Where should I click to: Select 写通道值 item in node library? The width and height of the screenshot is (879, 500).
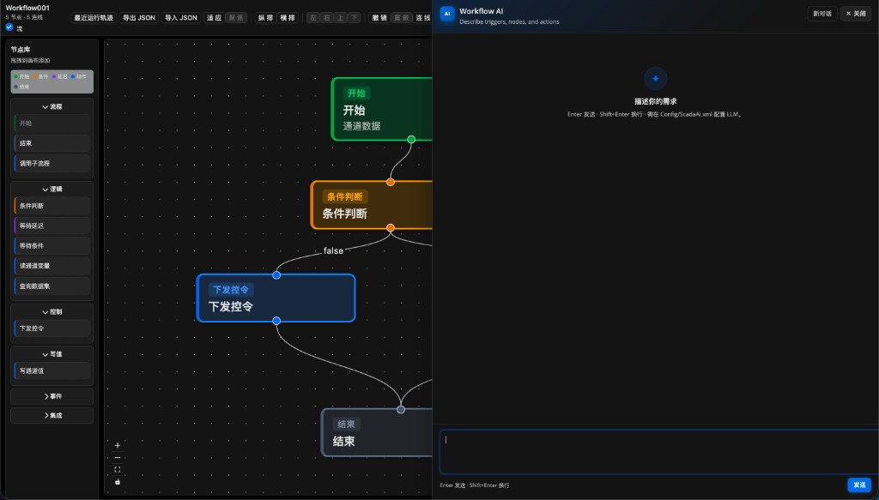(52, 371)
